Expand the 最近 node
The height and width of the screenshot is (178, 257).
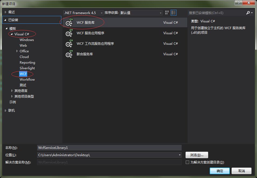(x=5, y=12)
